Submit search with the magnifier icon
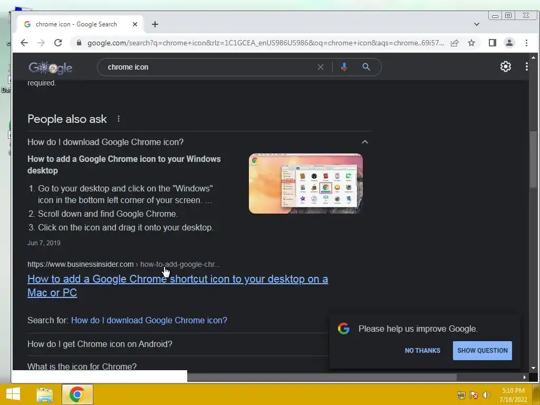Image resolution: width=540 pixels, height=405 pixels. coord(366,67)
